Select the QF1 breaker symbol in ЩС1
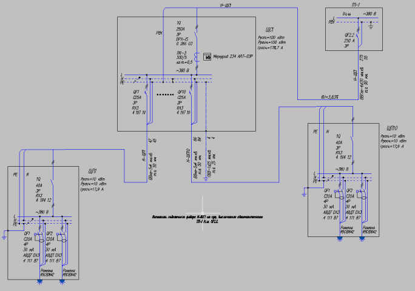 [146, 92]
